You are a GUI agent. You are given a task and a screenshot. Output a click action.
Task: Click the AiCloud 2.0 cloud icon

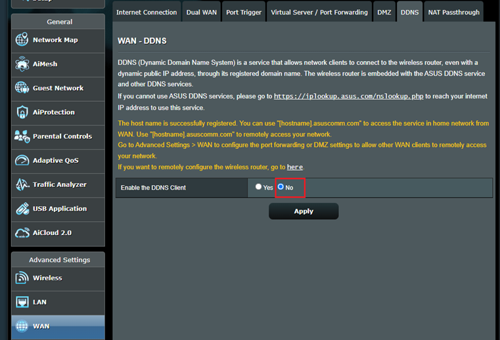click(22, 233)
